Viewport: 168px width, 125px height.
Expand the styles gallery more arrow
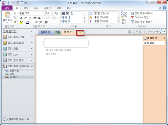[x=85, y=21]
